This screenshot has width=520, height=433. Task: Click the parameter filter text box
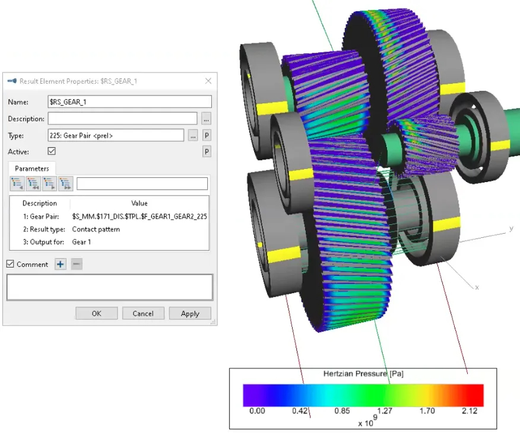142,184
